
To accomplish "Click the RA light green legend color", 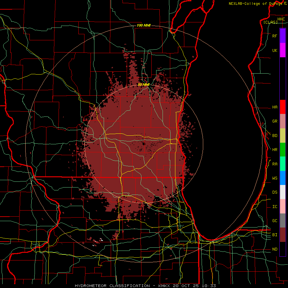I will [x=283, y=164].
